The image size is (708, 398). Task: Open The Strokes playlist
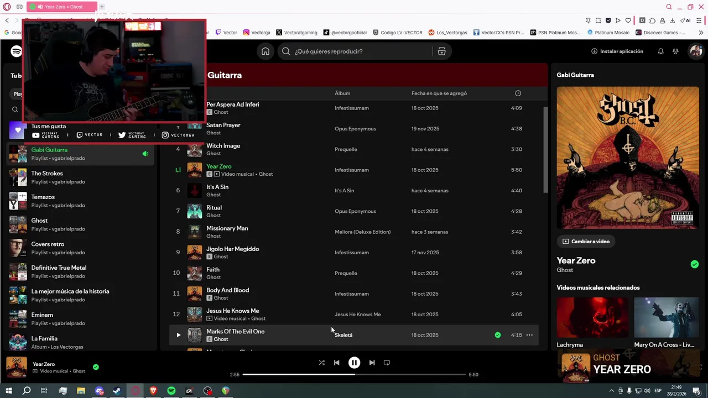point(80,177)
